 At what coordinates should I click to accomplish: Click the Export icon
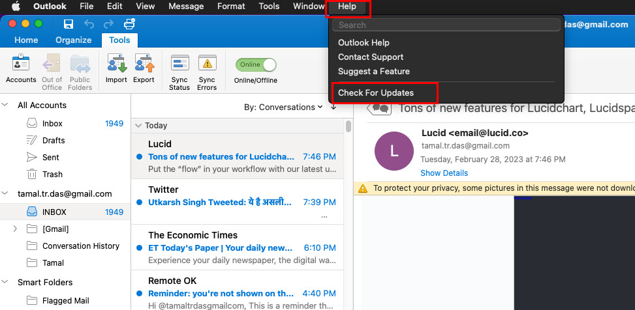click(x=144, y=63)
